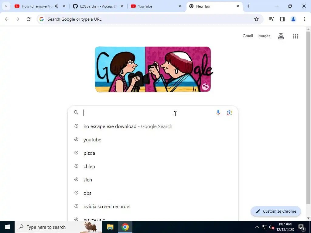Close the New Tab tab
The image size is (311, 233).
[238, 6]
